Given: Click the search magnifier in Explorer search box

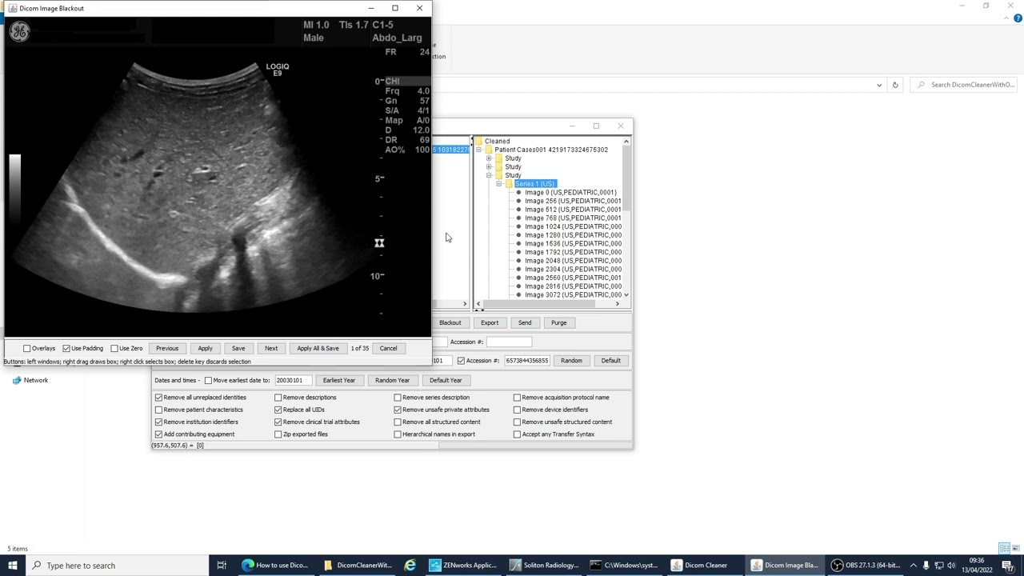Looking at the screenshot, I should point(922,85).
